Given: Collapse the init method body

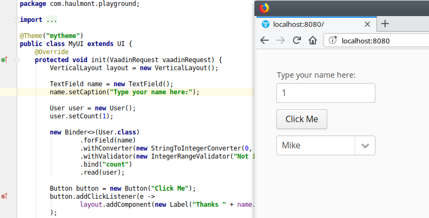Looking at the screenshot, I should pyautogui.click(x=17, y=60).
